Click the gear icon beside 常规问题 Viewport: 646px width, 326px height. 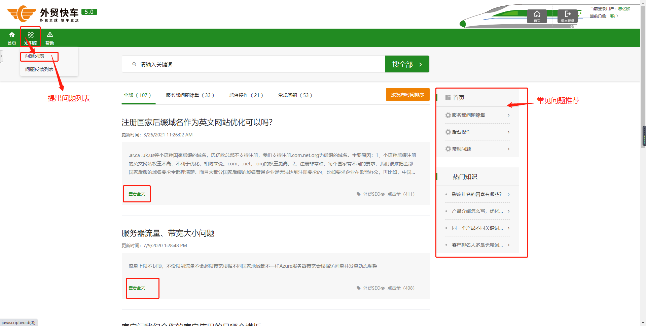pos(448,149)
